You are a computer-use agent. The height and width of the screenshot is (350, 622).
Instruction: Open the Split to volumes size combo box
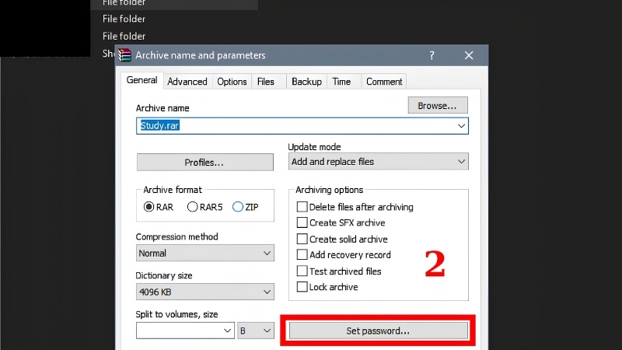[x=185, y=331]
